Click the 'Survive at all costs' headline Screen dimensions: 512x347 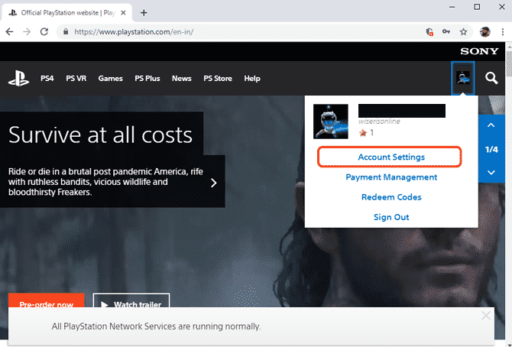coord(101,135)
